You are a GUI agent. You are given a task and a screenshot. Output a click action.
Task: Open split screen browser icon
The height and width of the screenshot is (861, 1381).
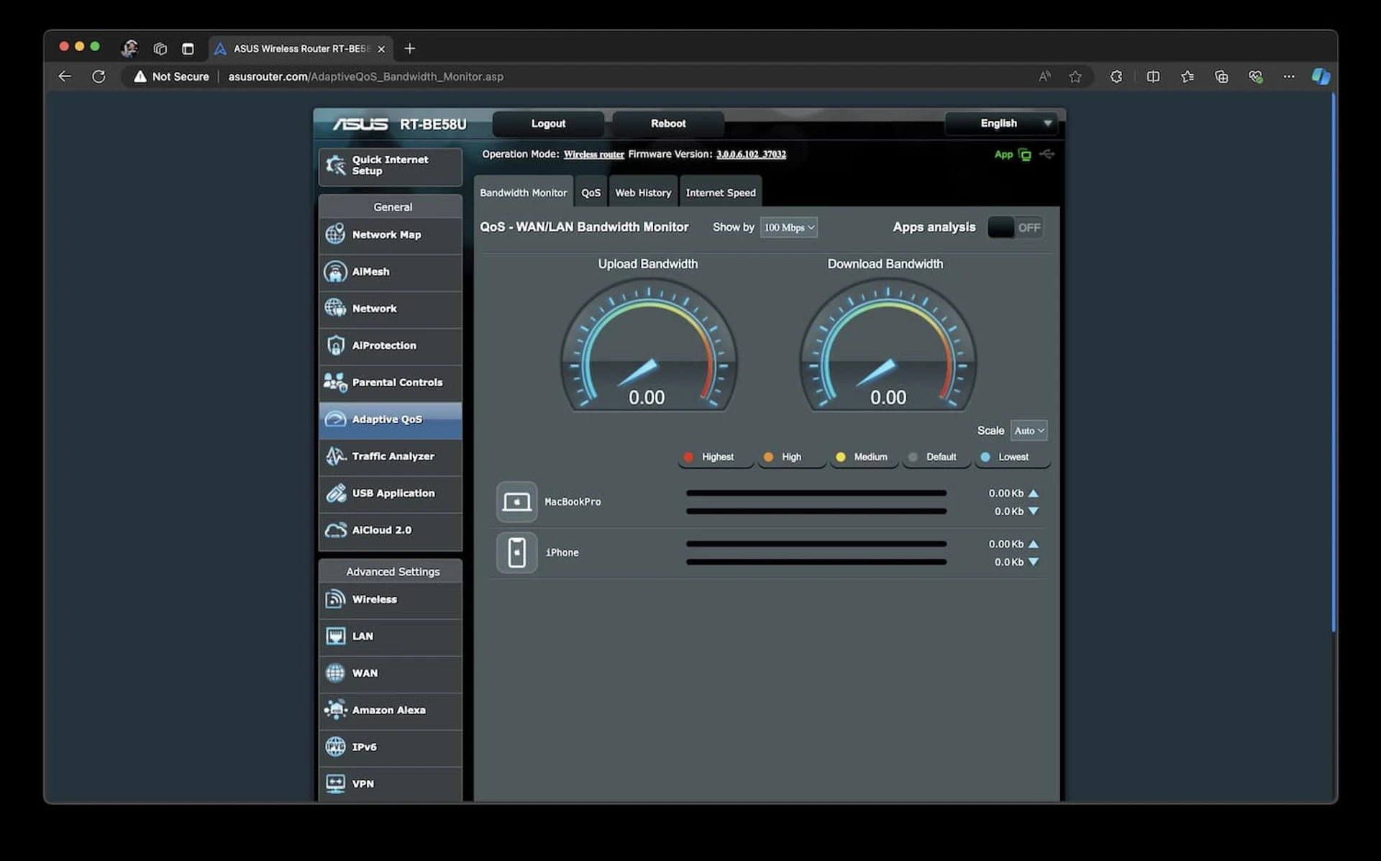click(1153, 76)
